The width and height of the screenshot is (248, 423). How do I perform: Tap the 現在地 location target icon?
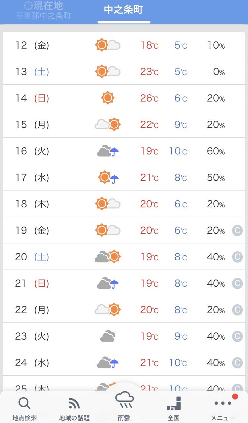click(29, 5)
